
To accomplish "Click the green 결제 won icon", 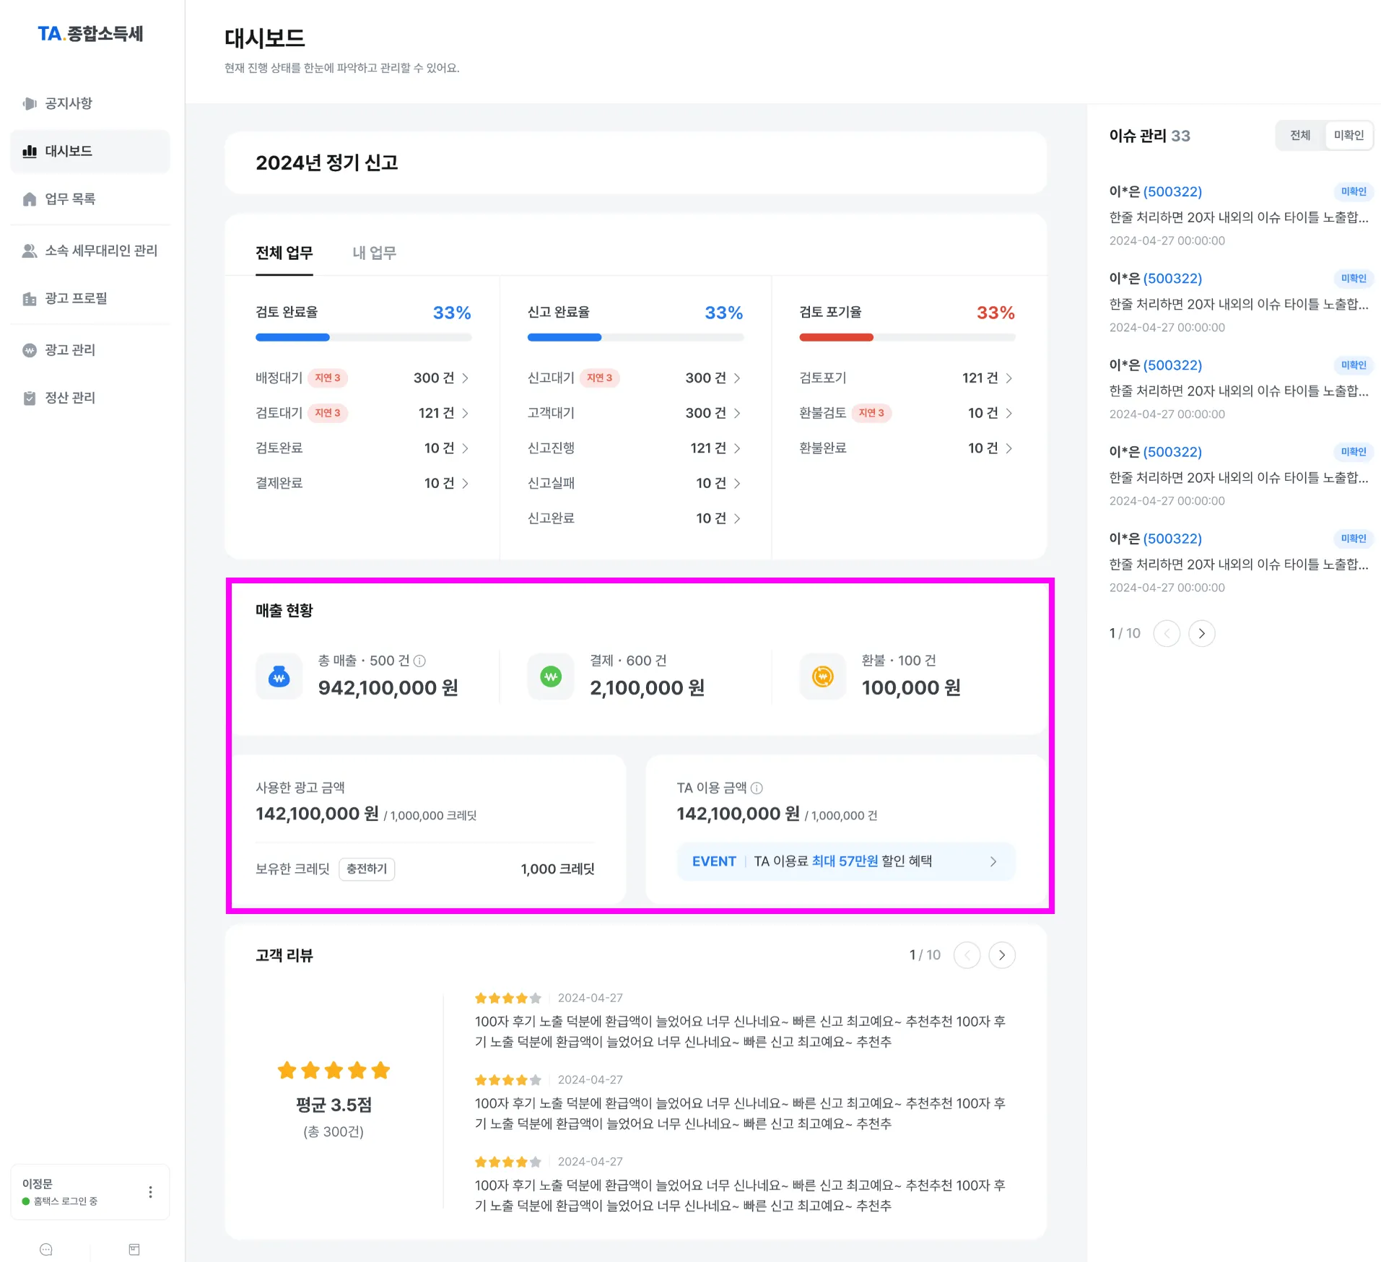I will pos(551,676).
